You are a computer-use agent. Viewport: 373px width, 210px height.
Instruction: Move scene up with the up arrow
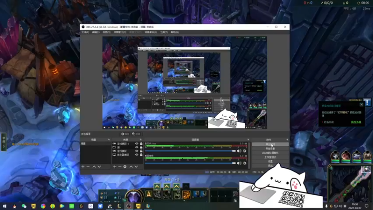[x=94, y=167]
